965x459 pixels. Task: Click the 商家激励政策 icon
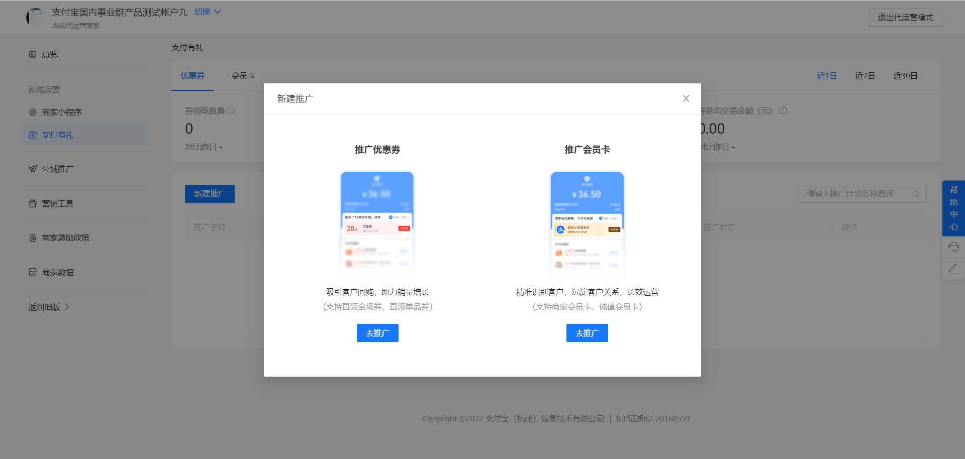point(33,238)
